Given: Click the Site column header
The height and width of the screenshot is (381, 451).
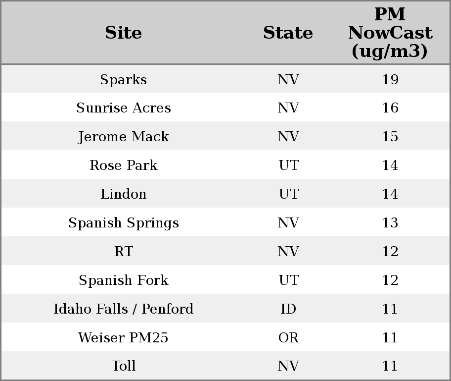Looking at the screenshot, I should point(124,33).
